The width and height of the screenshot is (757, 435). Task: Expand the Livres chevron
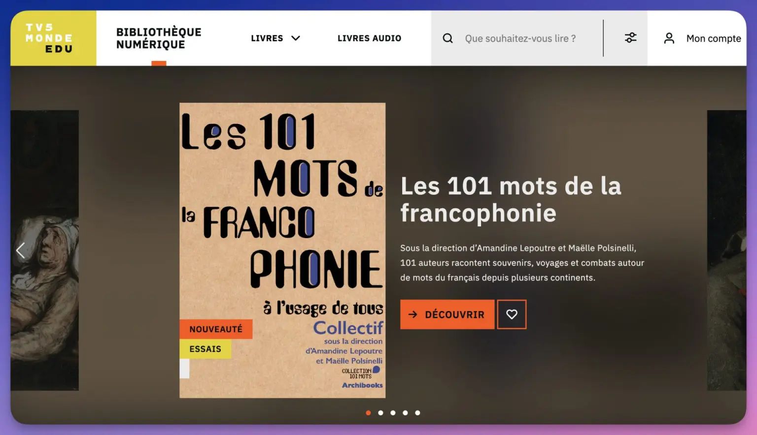[296, 38]
